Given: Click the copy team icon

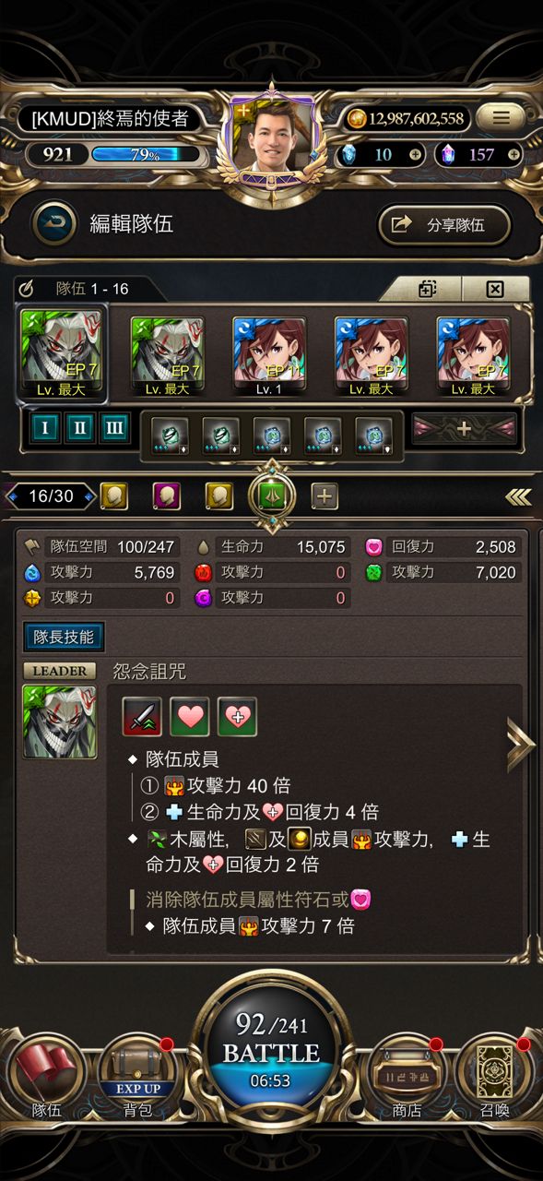Looking at the screenshot, I should (x=427, y=289).
